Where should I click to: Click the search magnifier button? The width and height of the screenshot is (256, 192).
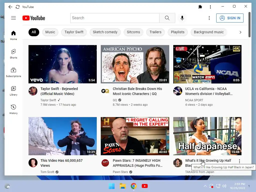click(167, 18)
